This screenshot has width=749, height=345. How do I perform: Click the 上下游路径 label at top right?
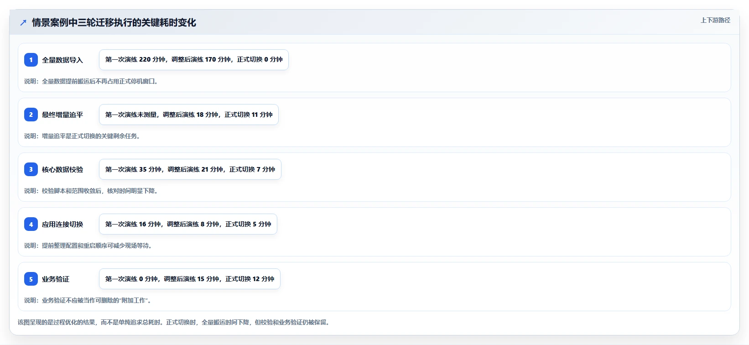pos(715,20)
